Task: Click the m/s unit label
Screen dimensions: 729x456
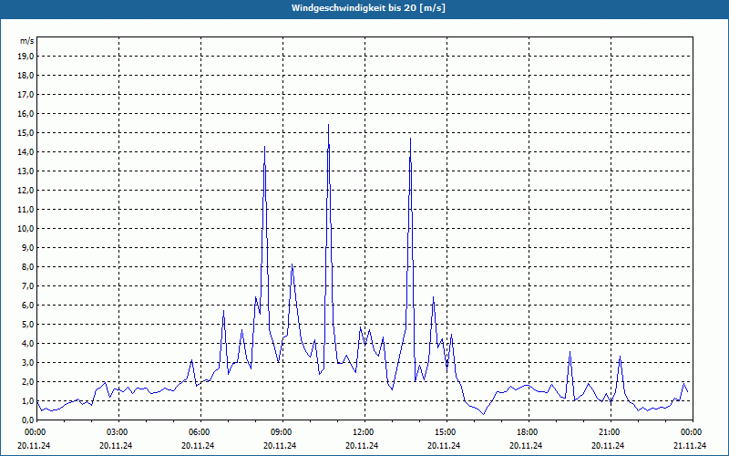Action: (27, 40)
